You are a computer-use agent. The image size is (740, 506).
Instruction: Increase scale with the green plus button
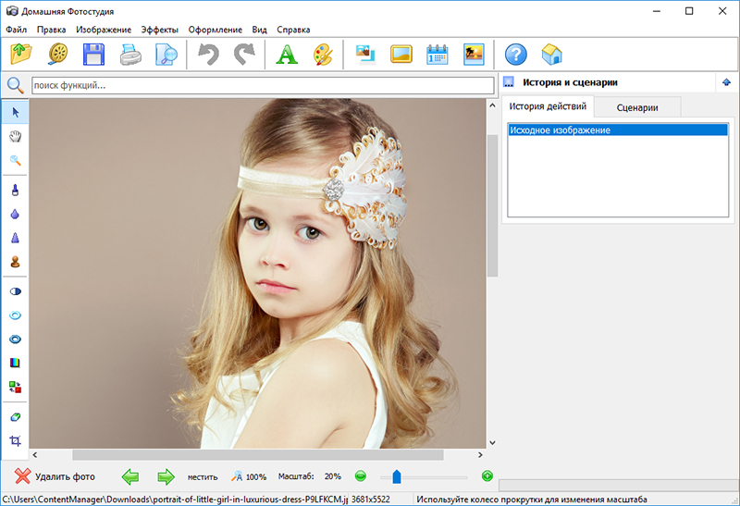(487, 476)
